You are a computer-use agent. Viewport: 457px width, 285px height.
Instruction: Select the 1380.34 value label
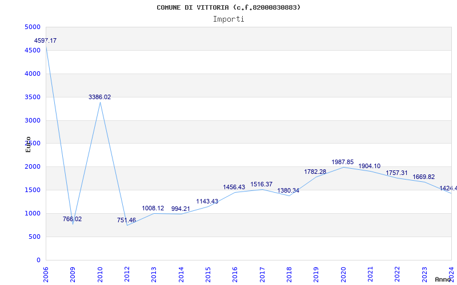click(x=288, y=190)
